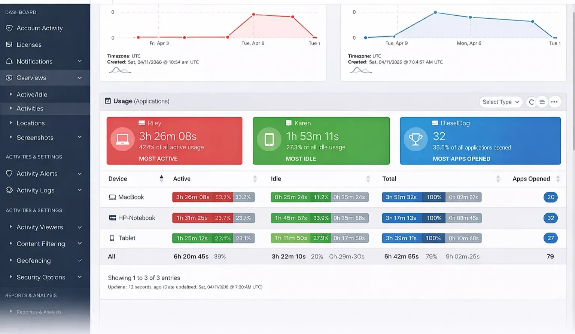Image resolution: width=575 pixels, height=334 pixels.
Task: Click the Activity Logs icon
Action: tap(8, 190)
